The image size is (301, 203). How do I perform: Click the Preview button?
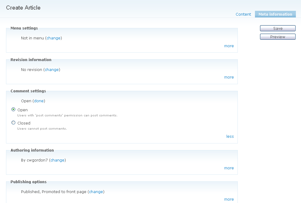[x=278, y=36]
